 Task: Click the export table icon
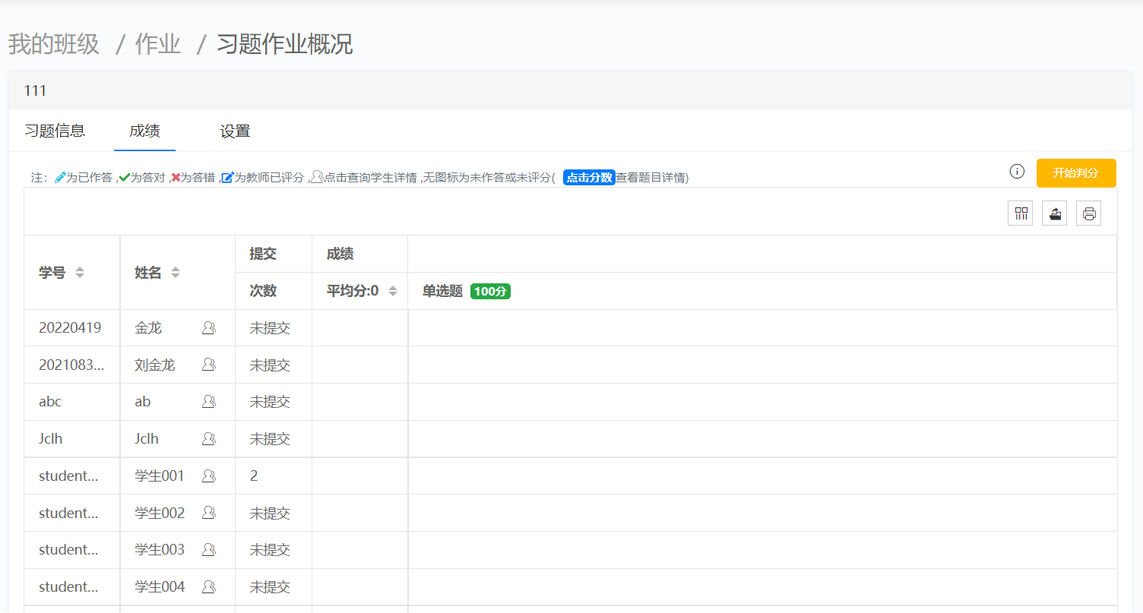coord(1054,213)
